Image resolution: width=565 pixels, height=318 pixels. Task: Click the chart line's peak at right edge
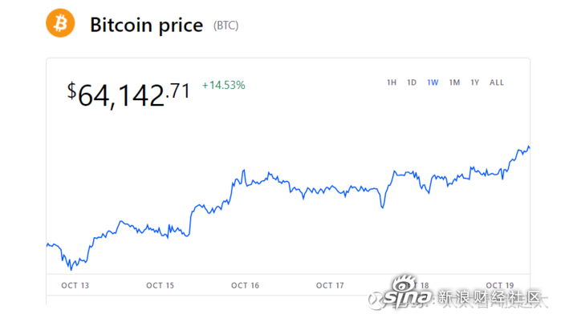click(x=529, y=147)
